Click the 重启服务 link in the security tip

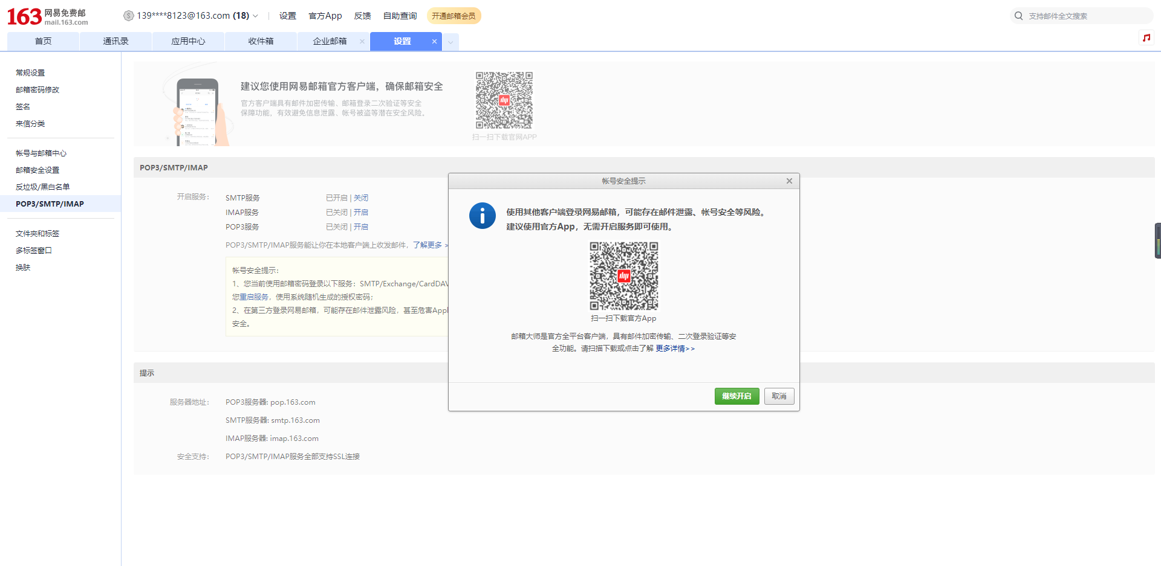coord(254,297)
